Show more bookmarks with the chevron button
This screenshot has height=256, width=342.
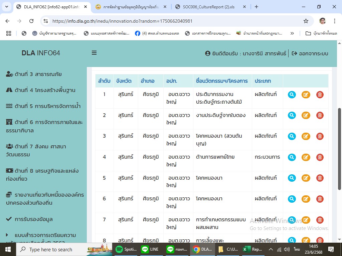tap(292, 33)
